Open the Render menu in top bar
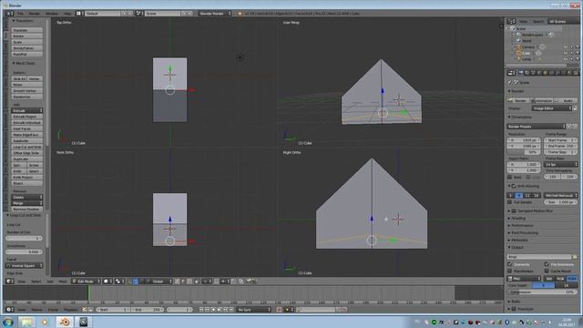The width and height of the screenshot is (583, 328). [35, 14]
